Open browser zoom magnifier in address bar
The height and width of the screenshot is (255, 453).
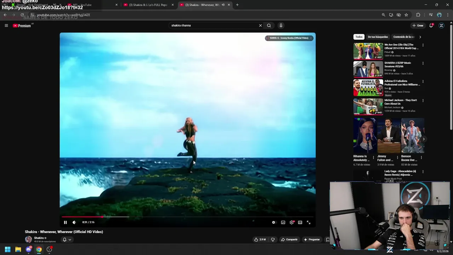click(383, 15)
